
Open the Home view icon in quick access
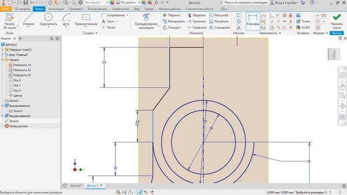pos(50,3)
